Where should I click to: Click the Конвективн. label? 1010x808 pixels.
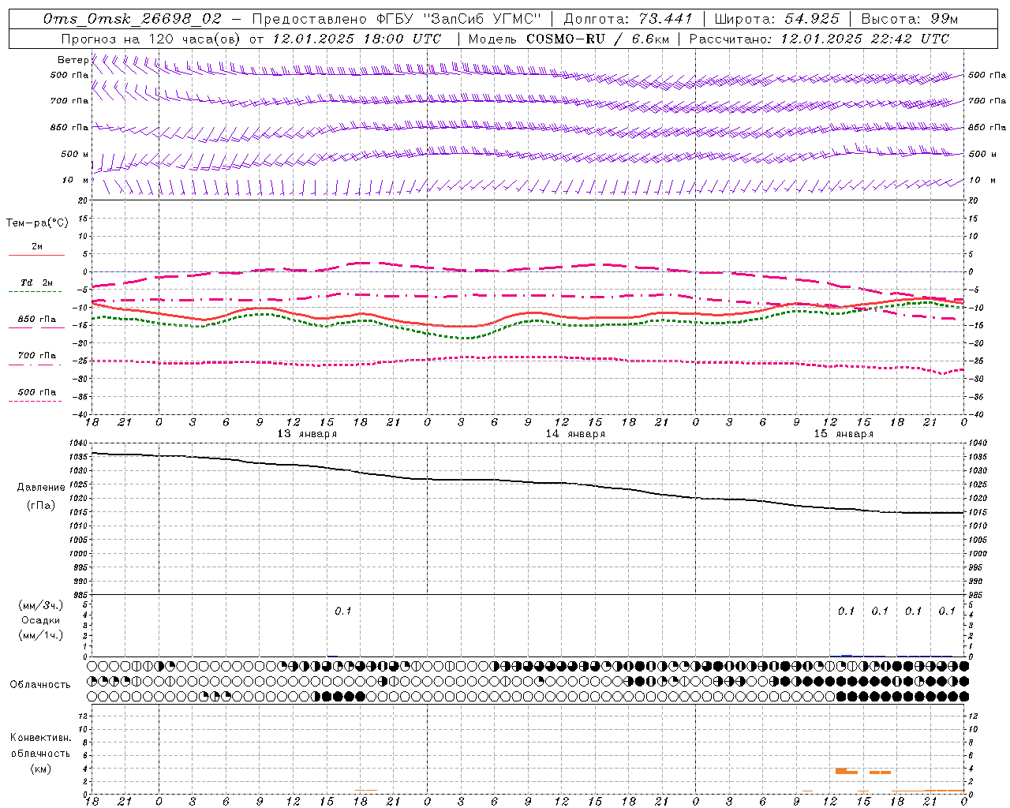click(40, 738)
